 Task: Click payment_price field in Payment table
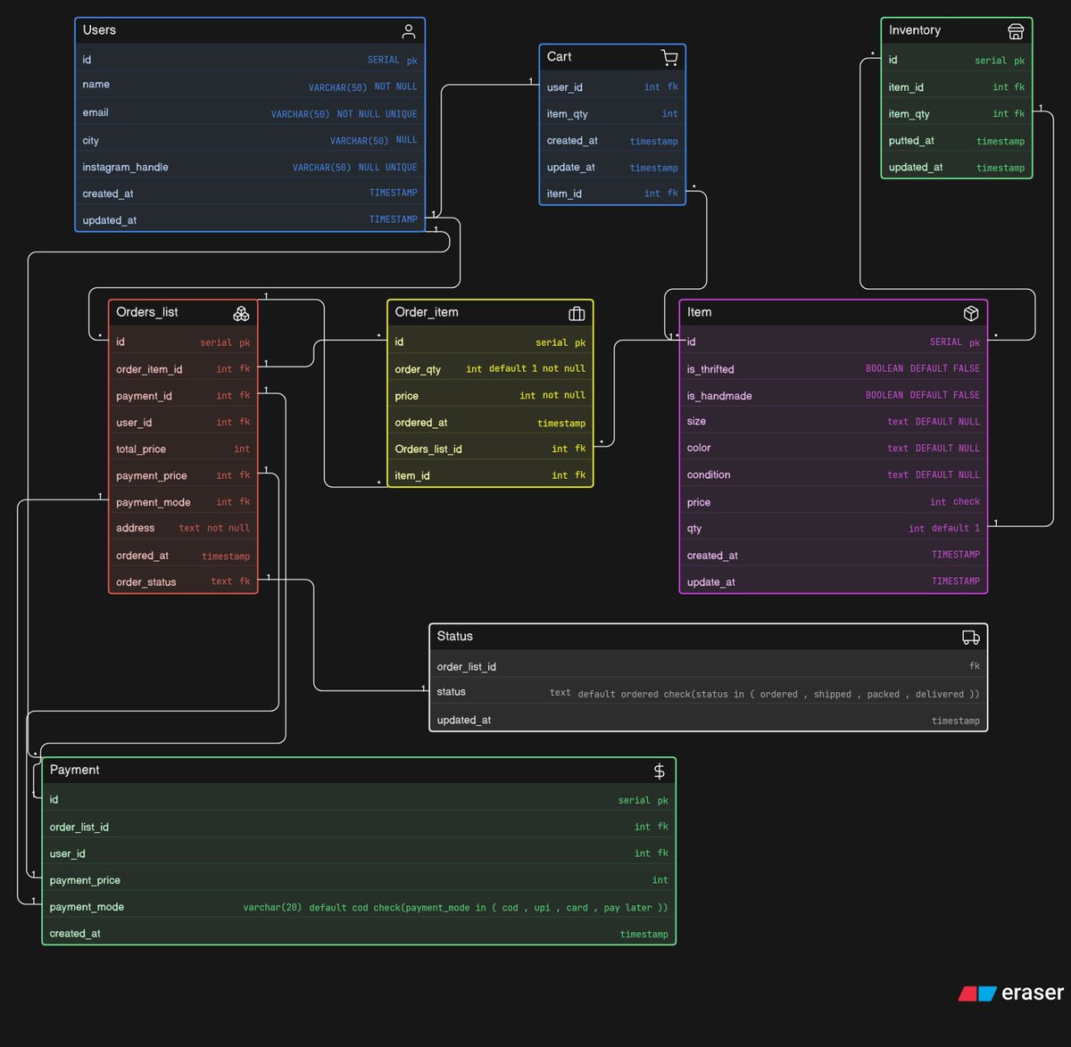[x=359, y=879]
